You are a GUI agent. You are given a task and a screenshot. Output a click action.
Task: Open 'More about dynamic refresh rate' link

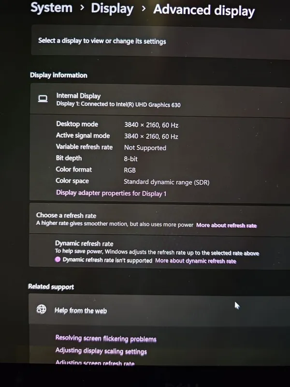point(196,261)
